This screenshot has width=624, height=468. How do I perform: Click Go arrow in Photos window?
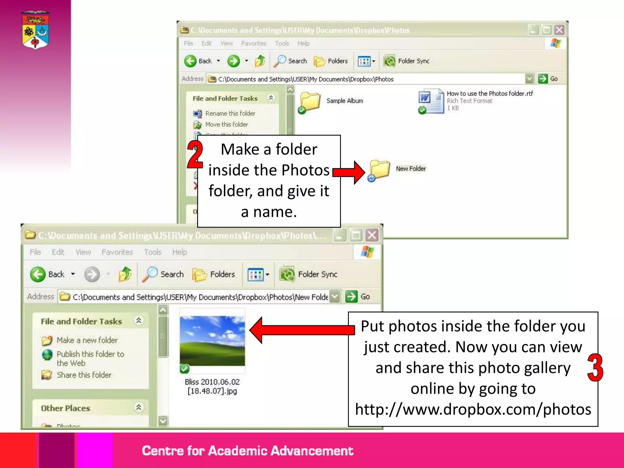(x=543, y=79)
